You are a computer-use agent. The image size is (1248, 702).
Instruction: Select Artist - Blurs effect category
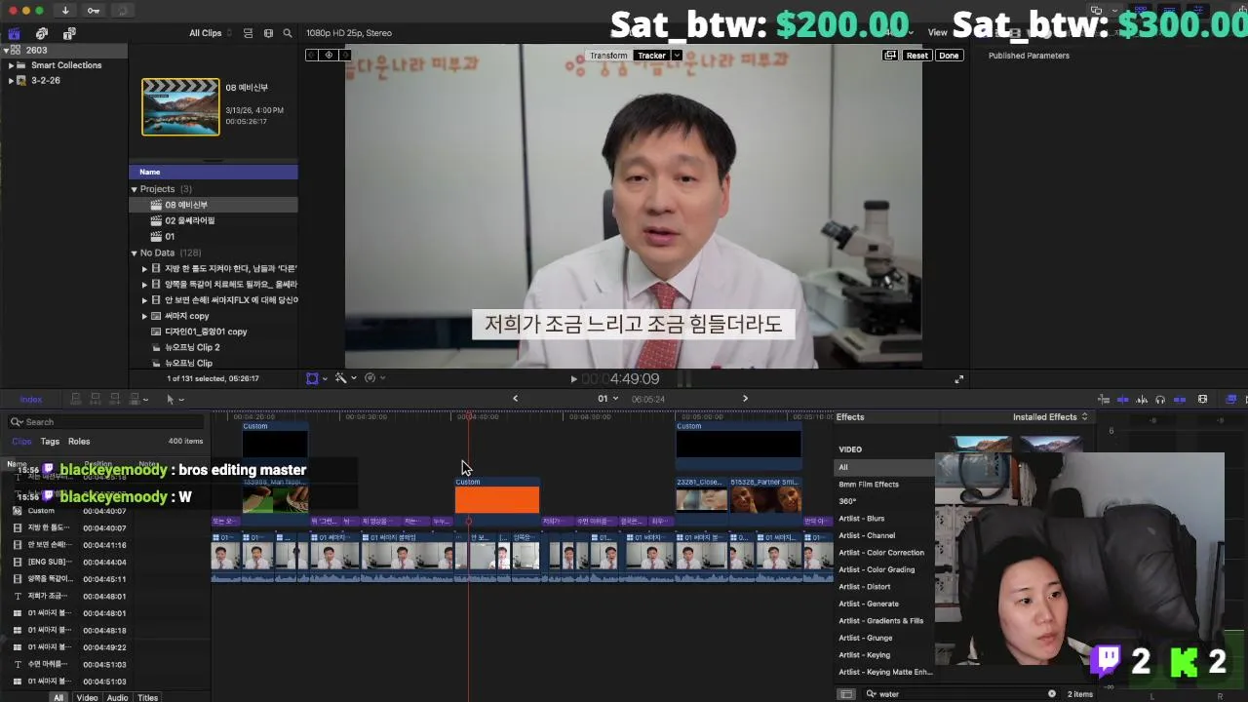point(862,519)
